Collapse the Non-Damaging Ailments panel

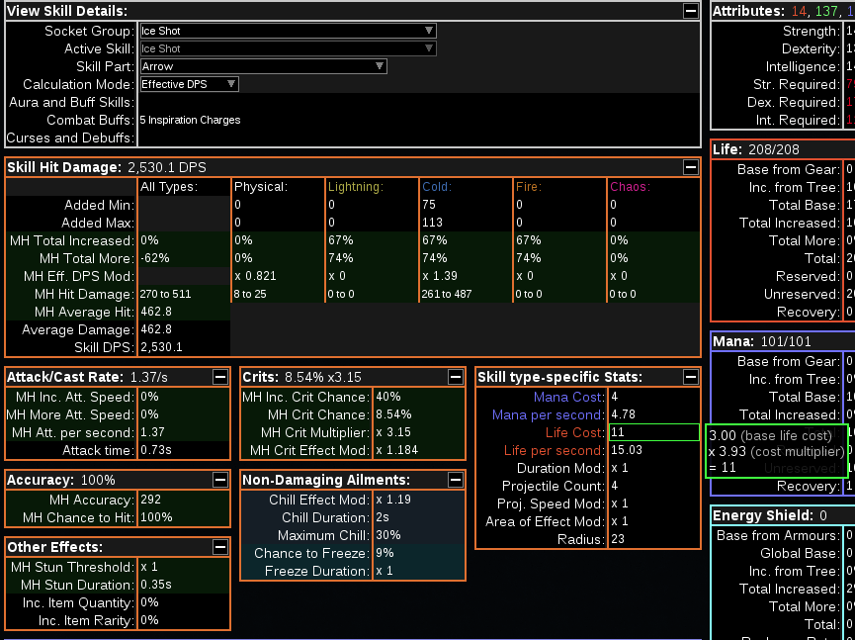point(456,481)
